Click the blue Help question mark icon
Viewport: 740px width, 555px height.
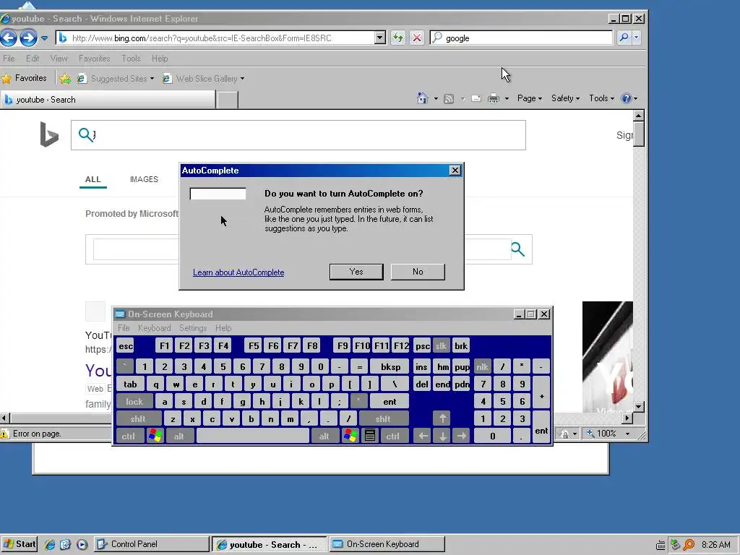627,98
